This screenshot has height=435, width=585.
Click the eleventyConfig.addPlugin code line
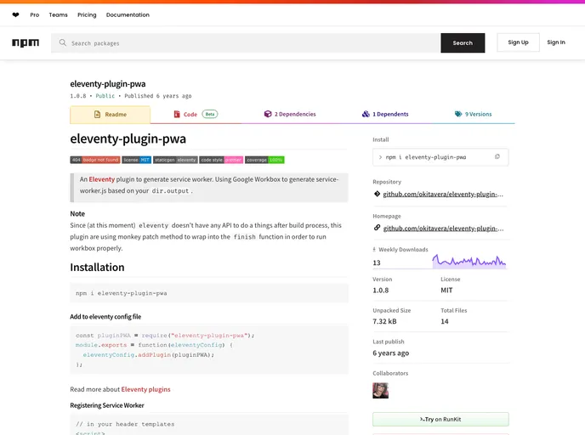click(x=149, y=355)
